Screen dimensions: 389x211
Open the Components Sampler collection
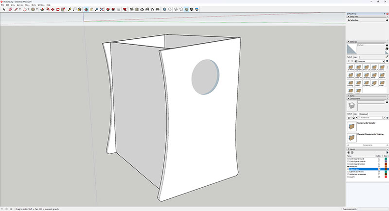(366, 123)
